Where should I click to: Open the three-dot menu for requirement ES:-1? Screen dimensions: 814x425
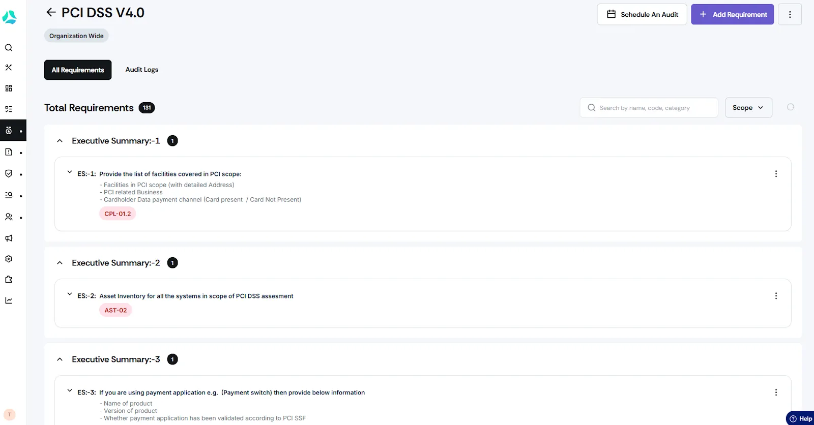[x=776, y=174]
